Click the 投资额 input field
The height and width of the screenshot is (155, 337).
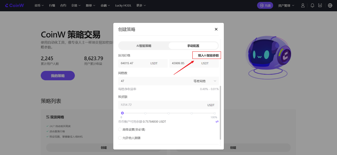pyautogui.click(x=162, y=105)
